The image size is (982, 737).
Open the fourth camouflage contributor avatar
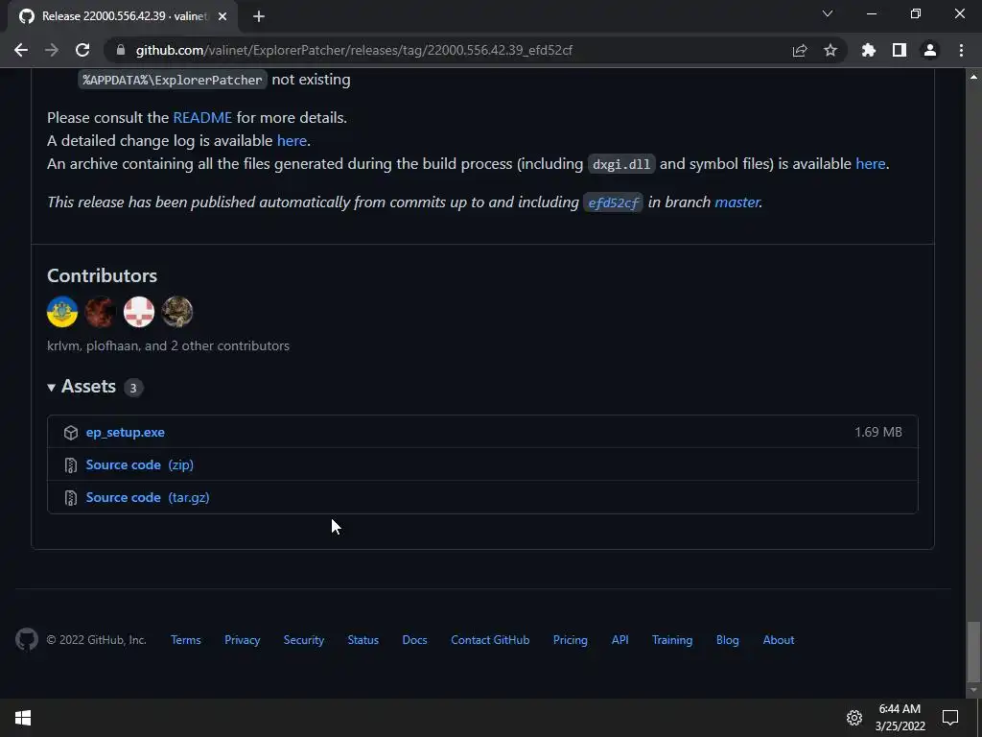pos(177,312)
